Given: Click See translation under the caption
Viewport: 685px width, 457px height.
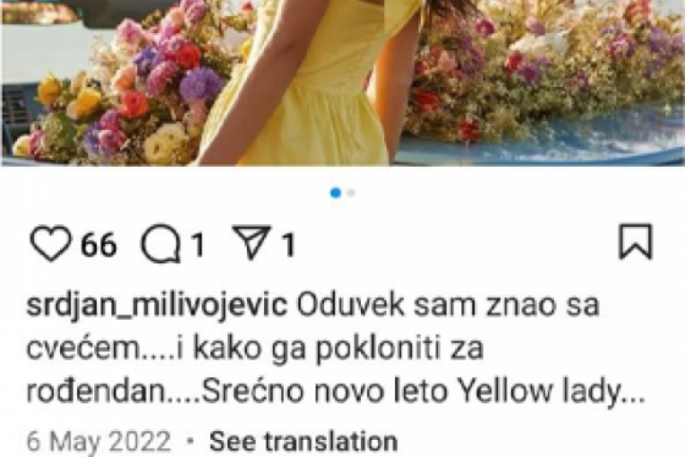Looking at the screenshot, I should [x=304, y=441].
